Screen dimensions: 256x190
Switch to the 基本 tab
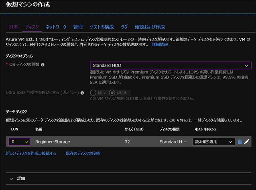point(13,27)
